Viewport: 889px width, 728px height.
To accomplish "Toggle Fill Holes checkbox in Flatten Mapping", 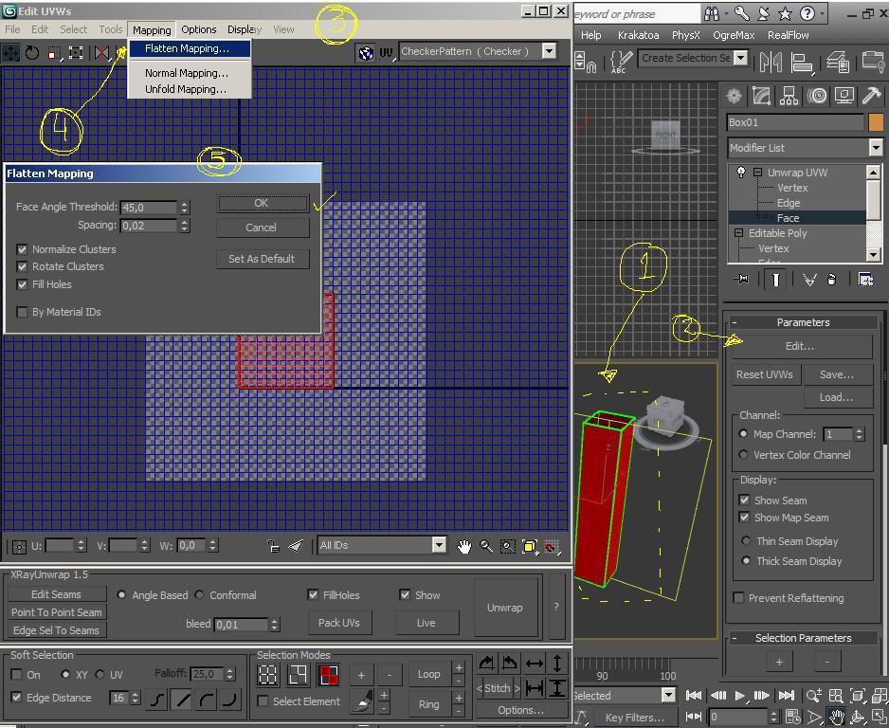I will tap(22, 284).
